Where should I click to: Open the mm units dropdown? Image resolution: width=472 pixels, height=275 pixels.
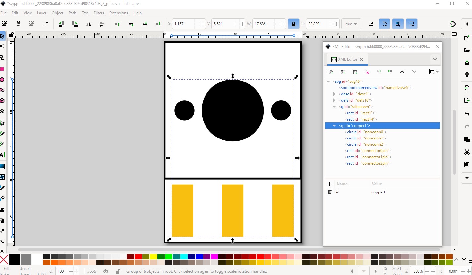351,24
